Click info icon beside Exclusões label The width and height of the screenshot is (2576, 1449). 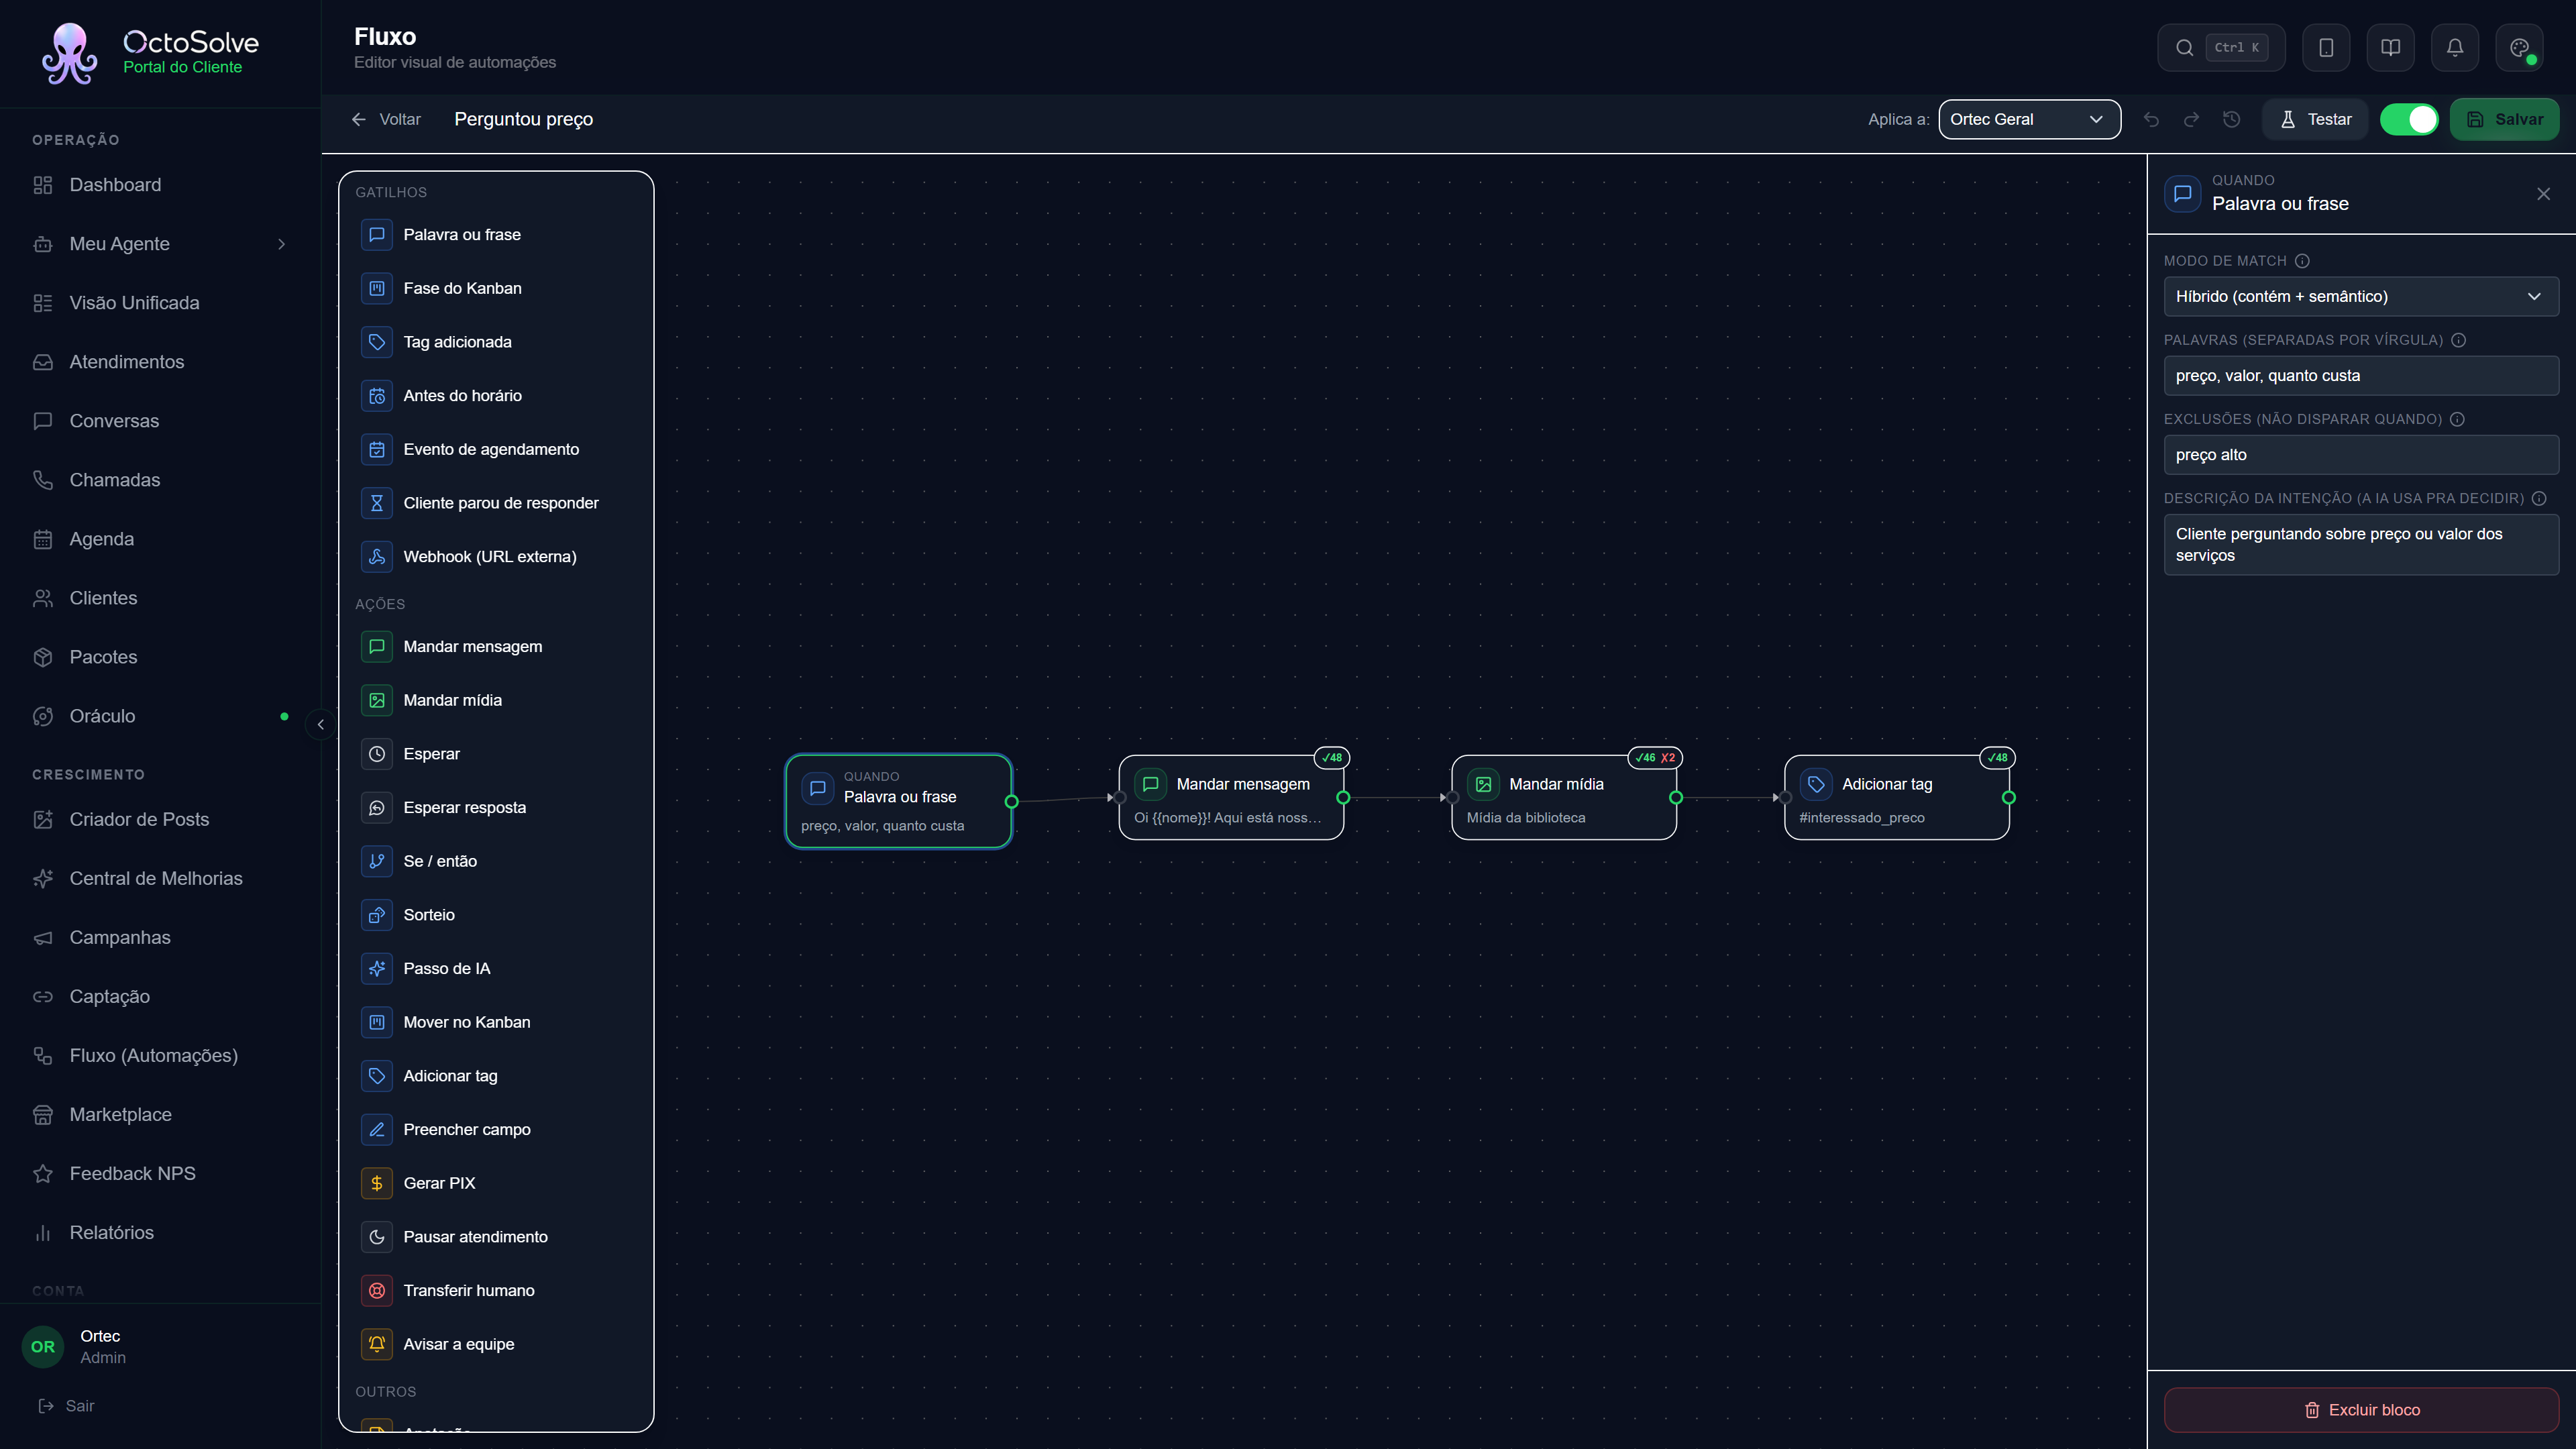coord(2457,419)
